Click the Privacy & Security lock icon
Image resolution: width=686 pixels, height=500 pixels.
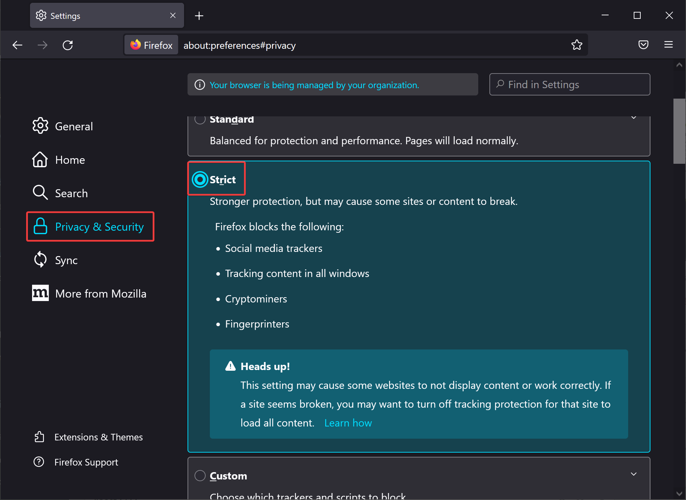pyautogui.click(x=40, y=226)
